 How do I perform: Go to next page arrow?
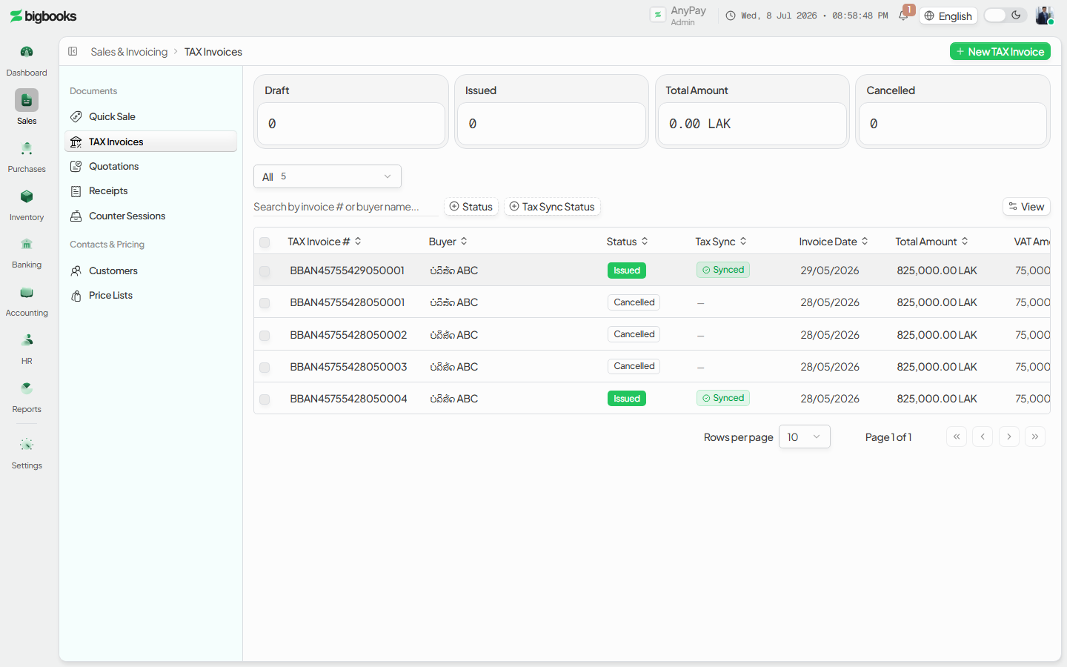[1009, 437]
